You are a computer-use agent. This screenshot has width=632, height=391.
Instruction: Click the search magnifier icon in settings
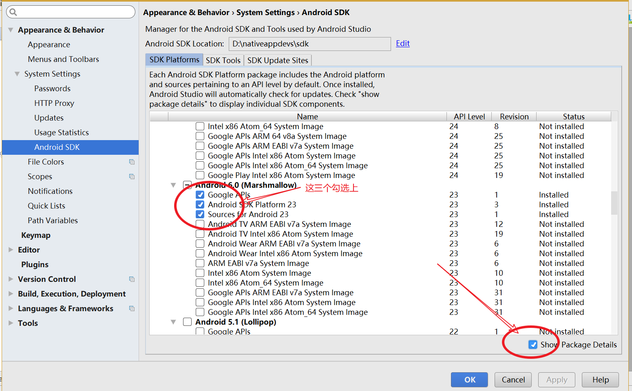click(13, 12)
